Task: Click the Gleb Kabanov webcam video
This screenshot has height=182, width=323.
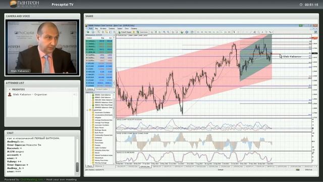Action: click(x=42, y=47)
